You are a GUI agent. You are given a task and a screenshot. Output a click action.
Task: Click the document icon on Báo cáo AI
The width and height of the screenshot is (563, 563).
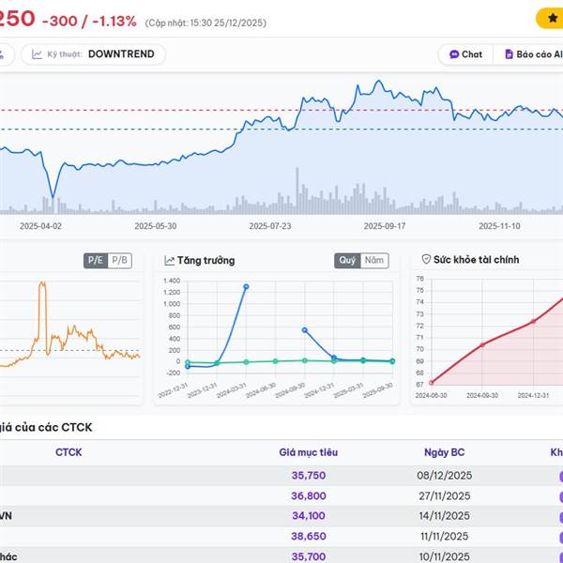coord(510,54)
